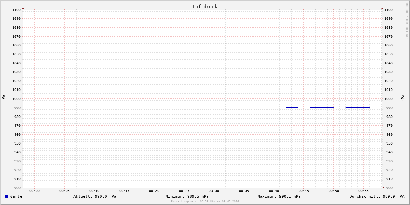Click the rotated hPa unit label on right axis
The image size is (410, 205).
pyautogui.click(x=403, y=98)
